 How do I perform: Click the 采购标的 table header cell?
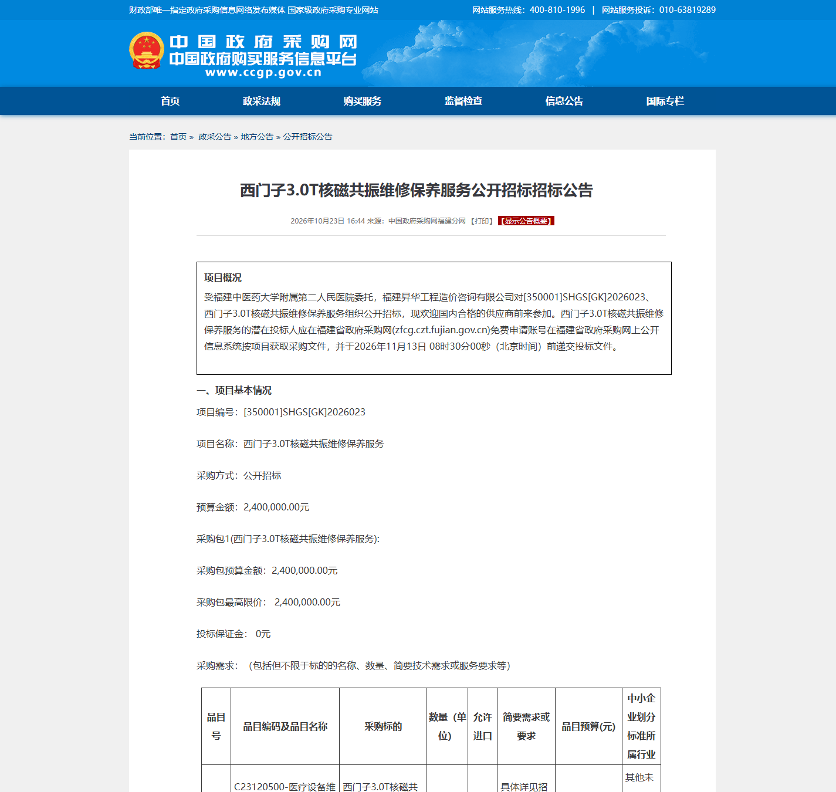[x=383, y=726]
